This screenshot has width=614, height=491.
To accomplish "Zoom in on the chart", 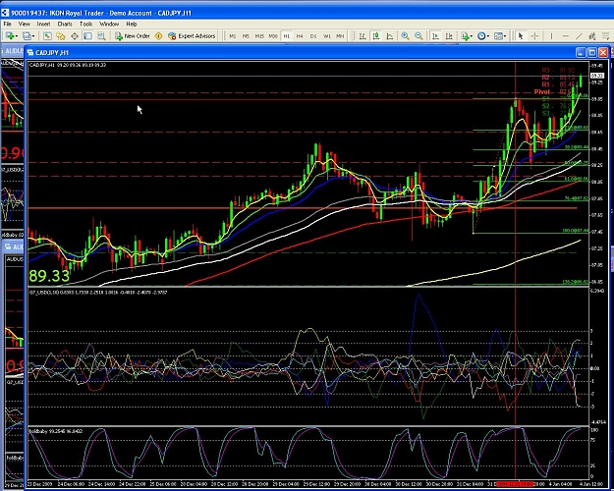I will (x=406, y=36).
